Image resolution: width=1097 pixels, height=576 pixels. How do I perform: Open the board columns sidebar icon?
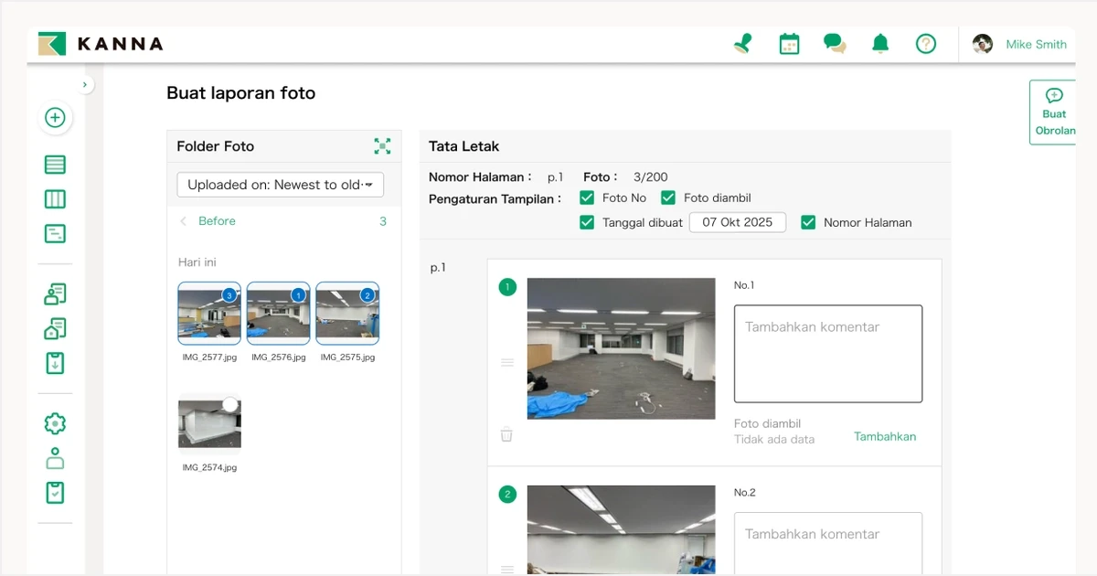coord(55,199)
